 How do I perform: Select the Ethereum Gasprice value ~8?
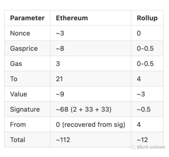pos(60,49)
